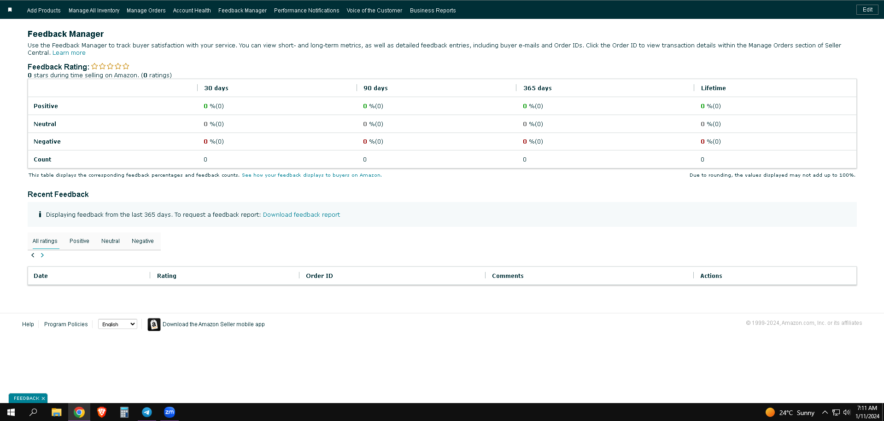Image resolution: width=884 pixels, height=421 pixels.
Task: Open File Explorer from taskbar
Action: coord(56,412)
